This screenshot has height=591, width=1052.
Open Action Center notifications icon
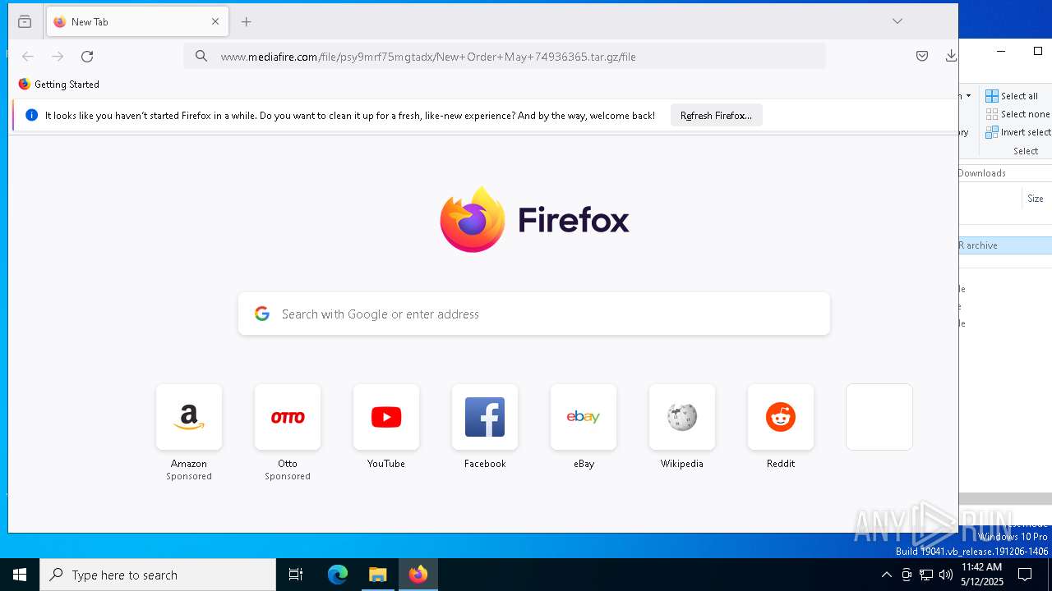click(1025, 575)
